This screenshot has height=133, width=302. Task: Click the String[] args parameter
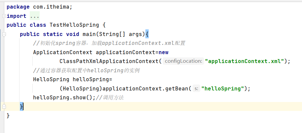pos(121,34)
